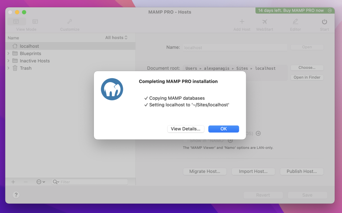Click the Publish Host button
Viewport: 342px width, 213px height.
302,171
